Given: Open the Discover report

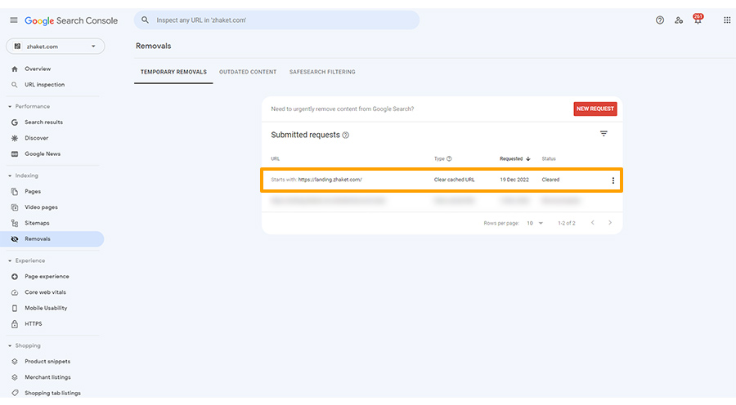Looking at the screenshot, I should point(37,138).
